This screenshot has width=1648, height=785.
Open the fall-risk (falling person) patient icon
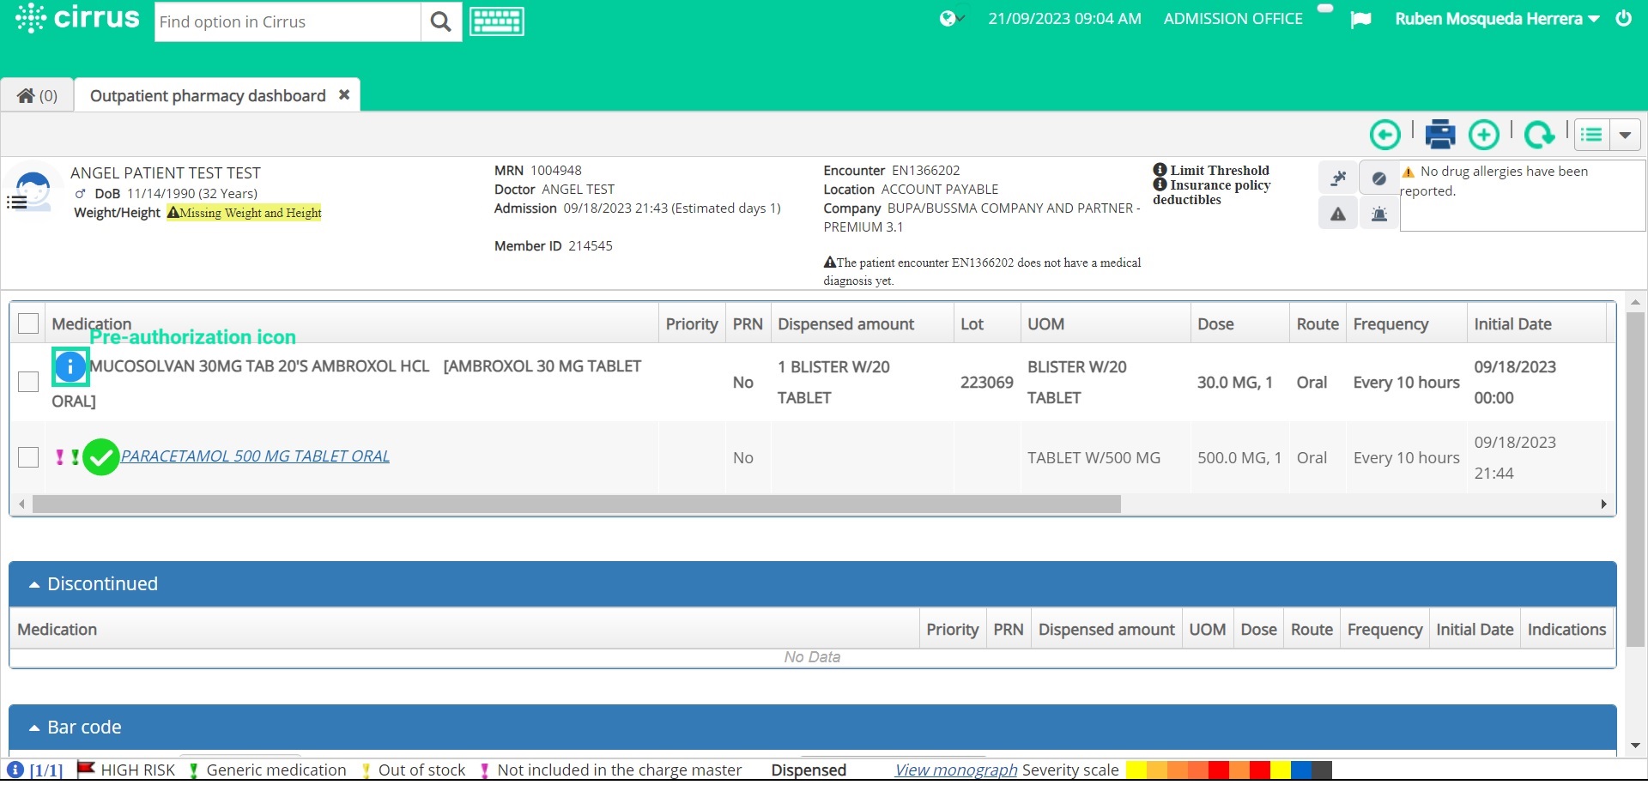click(1338, 178)
